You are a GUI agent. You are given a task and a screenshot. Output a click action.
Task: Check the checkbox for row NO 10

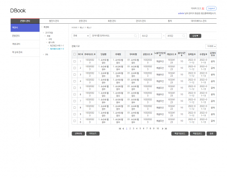click(75, 121)
